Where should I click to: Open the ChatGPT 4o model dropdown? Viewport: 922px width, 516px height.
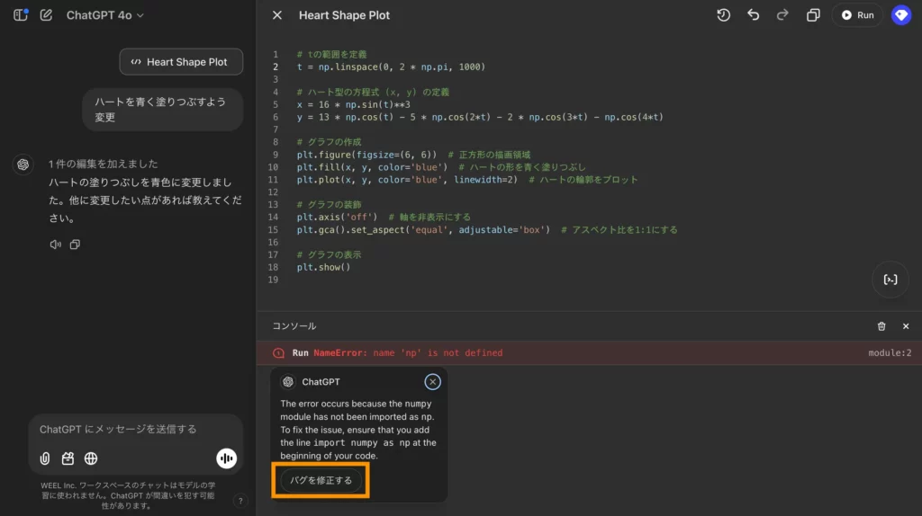[x=104, y=15]
